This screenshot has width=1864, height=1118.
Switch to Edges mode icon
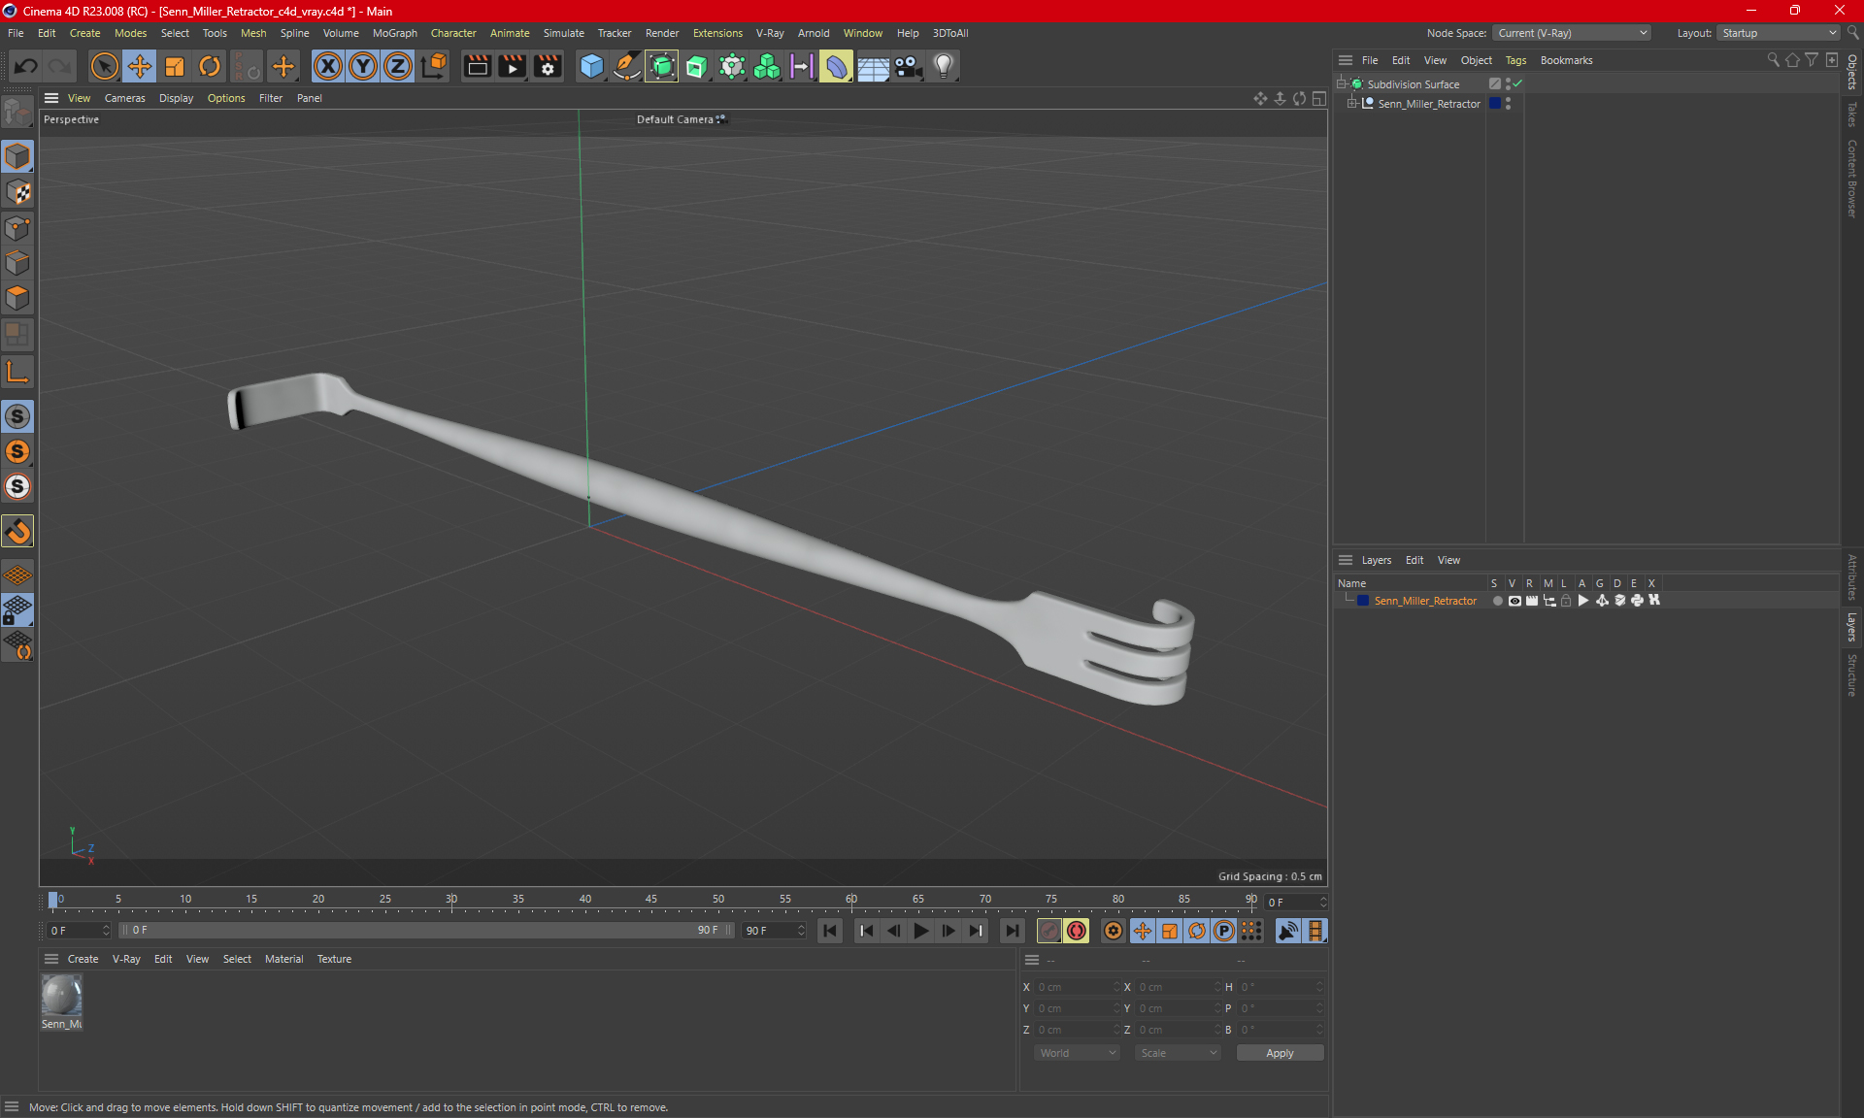click(17, 263)
